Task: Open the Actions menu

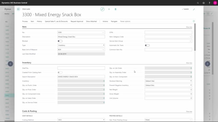Action: click(x=105, y=21)
